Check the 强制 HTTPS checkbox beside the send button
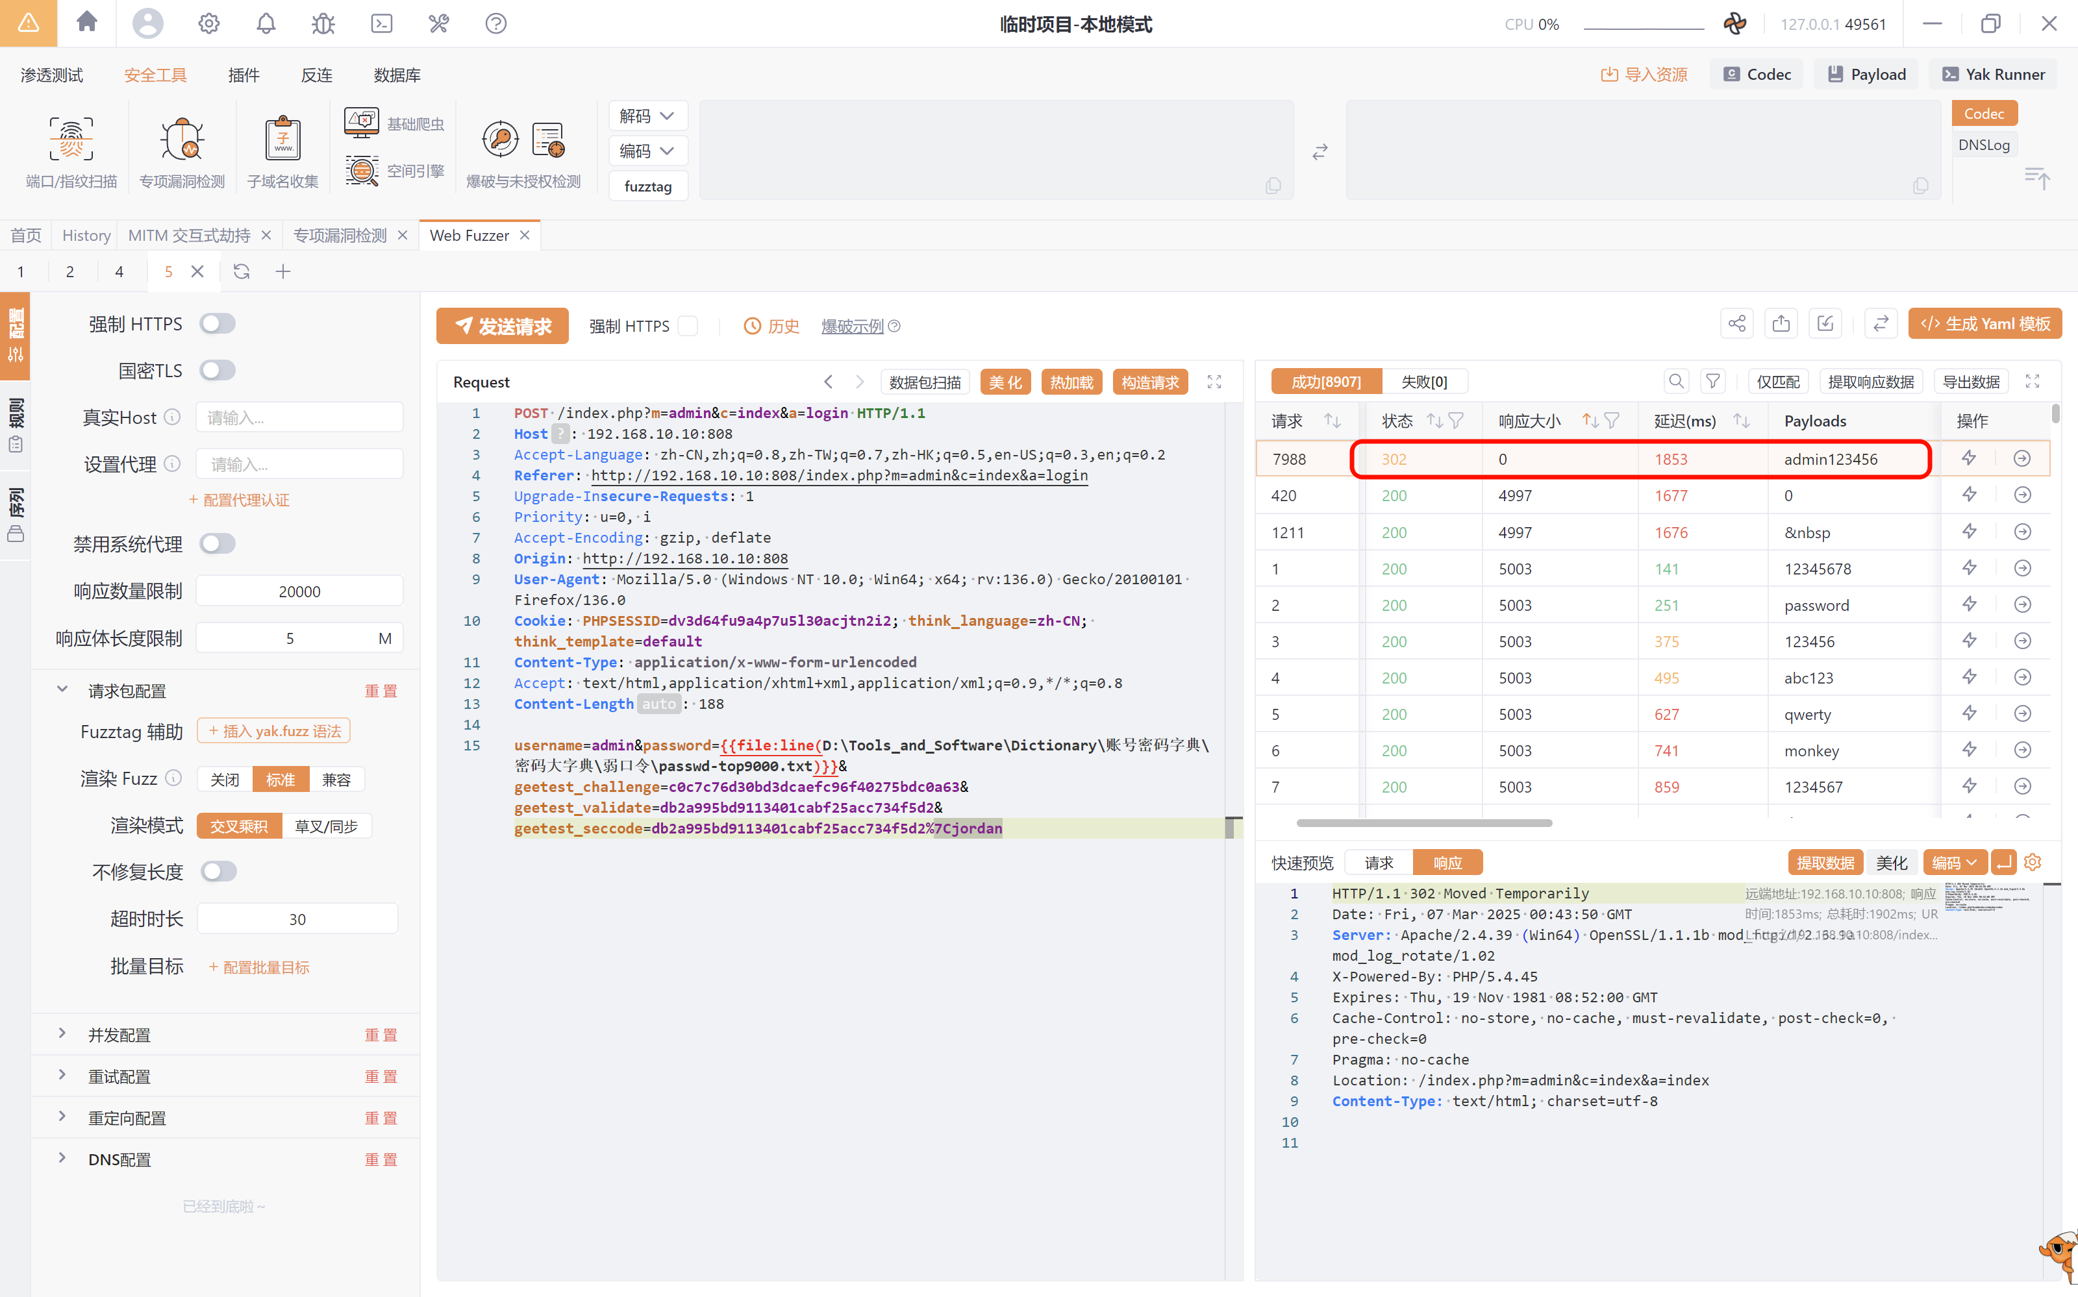Image resolution: width=2078 pixels, height=1297 pixels. (687, 326)
